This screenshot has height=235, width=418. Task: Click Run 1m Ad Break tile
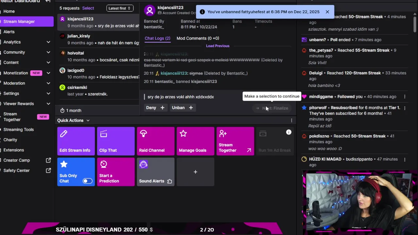275,141
